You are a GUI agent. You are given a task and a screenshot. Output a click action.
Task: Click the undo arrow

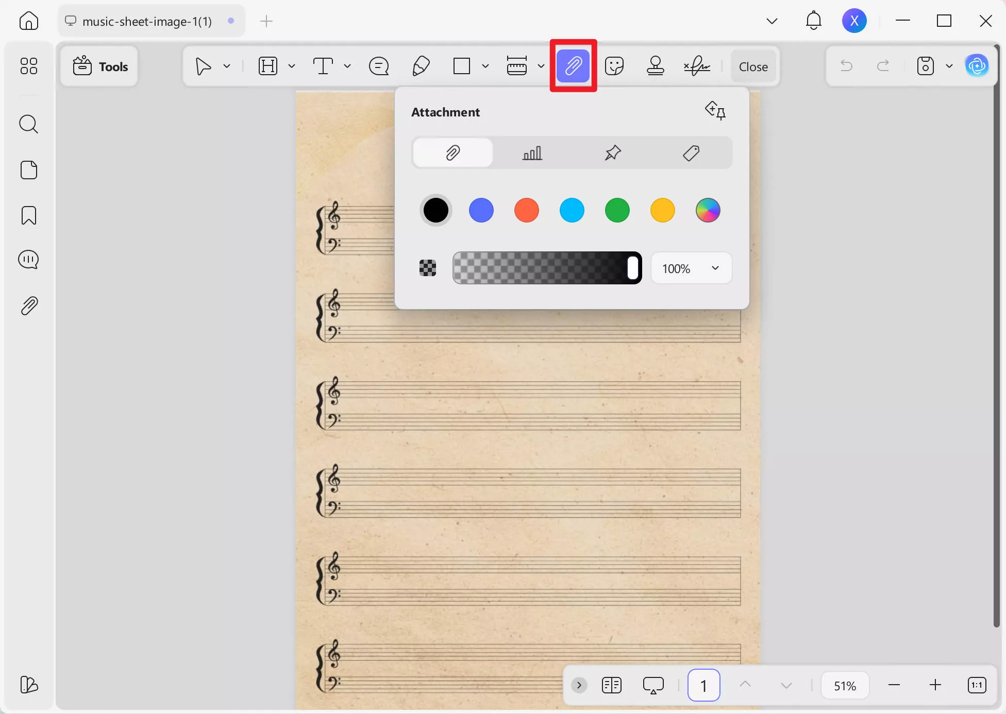(x=846, y=65)
